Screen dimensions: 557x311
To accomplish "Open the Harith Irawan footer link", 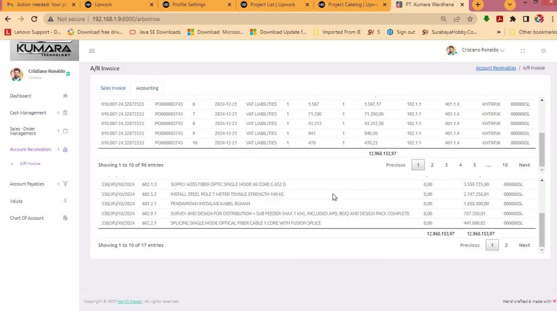I will click(130, 301).
